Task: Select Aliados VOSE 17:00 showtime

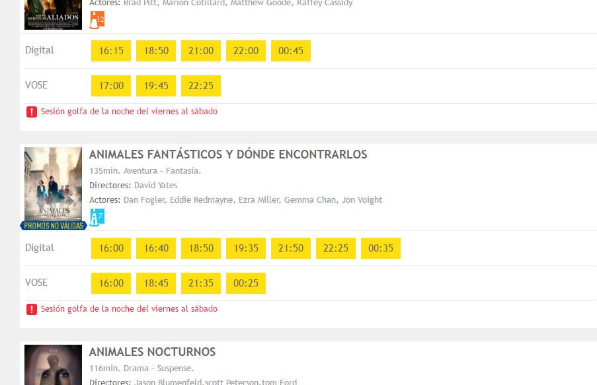Action: pyautogui.click(x=111, y=86)
